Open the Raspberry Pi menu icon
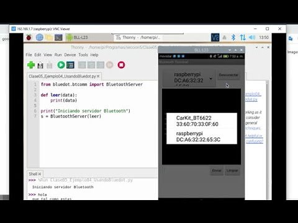 point(29,37)
